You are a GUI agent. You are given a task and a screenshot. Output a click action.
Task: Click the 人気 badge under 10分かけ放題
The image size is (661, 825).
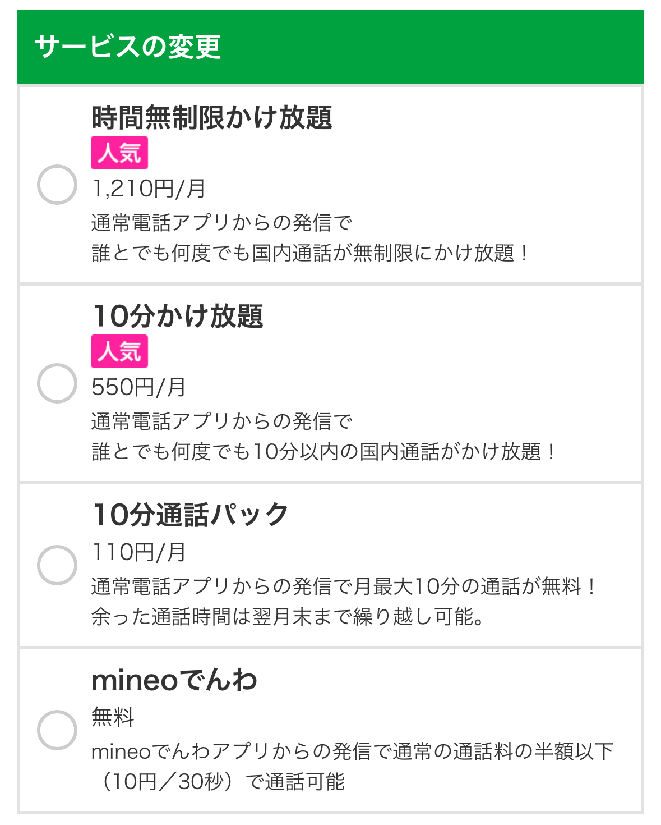[x=119, y=351]
